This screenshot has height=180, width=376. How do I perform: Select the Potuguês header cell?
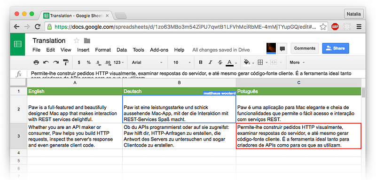298,92
